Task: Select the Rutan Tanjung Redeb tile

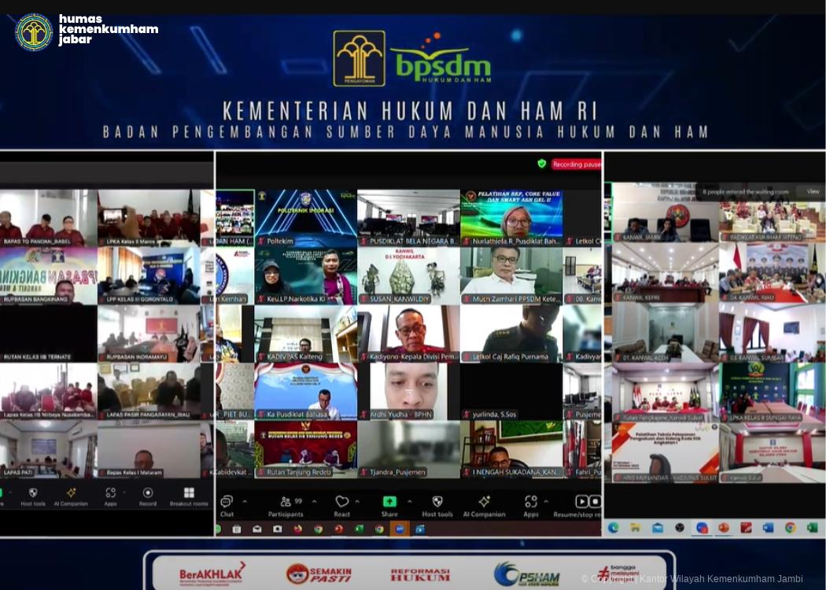Action: [x=305, y=449]
